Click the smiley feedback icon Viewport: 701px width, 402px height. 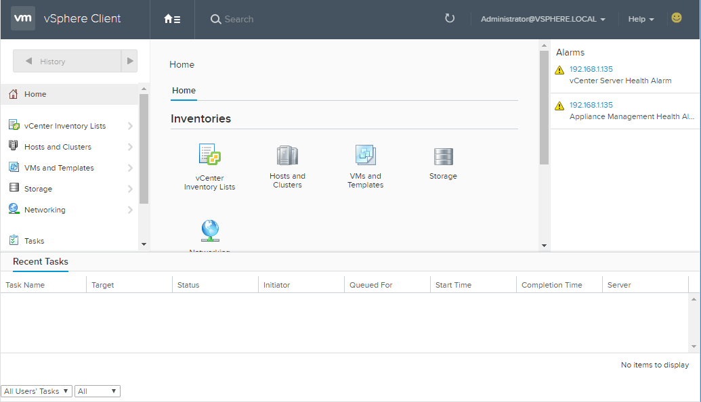[x=676, y=18]
